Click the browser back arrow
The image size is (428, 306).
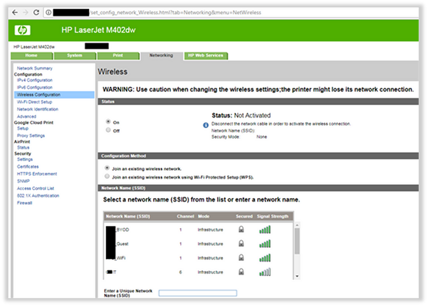point(15,12)
